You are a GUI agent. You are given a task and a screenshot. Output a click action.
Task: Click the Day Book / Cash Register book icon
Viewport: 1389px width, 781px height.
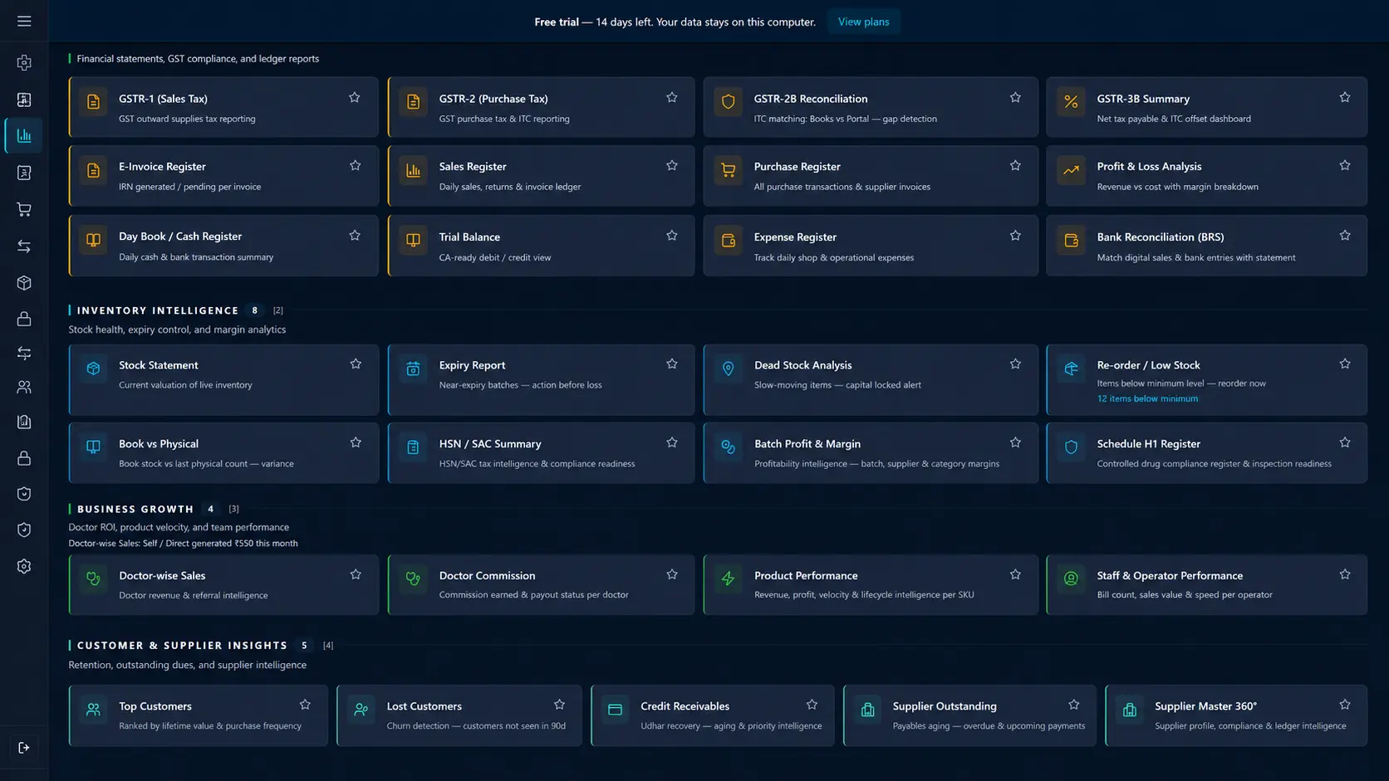93,241
